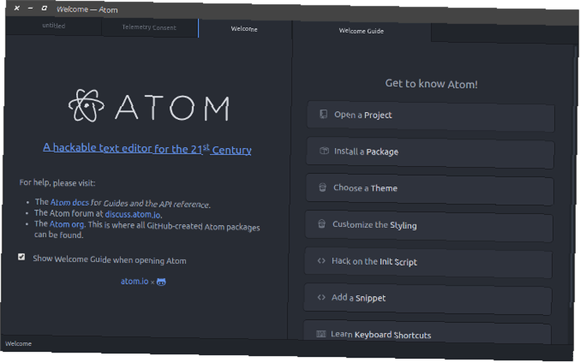The image size is (580, 363).
Task: Click the Atom logo icon
Action: [x=86, y=106]
